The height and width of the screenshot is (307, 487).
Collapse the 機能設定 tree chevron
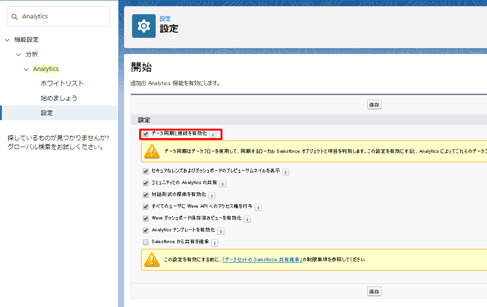7,40
